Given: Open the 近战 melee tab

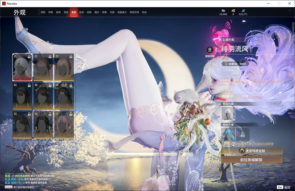Looking at the screenshot, I should pyautogui.click(x=82, y=12).
